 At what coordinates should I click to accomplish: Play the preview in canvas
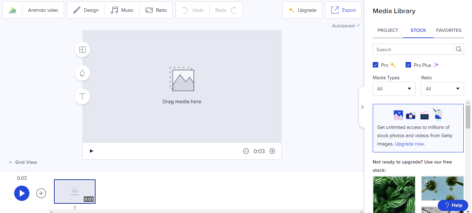coord(91,151)
